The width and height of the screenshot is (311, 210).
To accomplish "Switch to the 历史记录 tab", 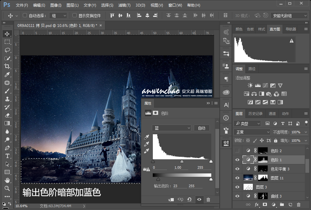I will [255, 113].
